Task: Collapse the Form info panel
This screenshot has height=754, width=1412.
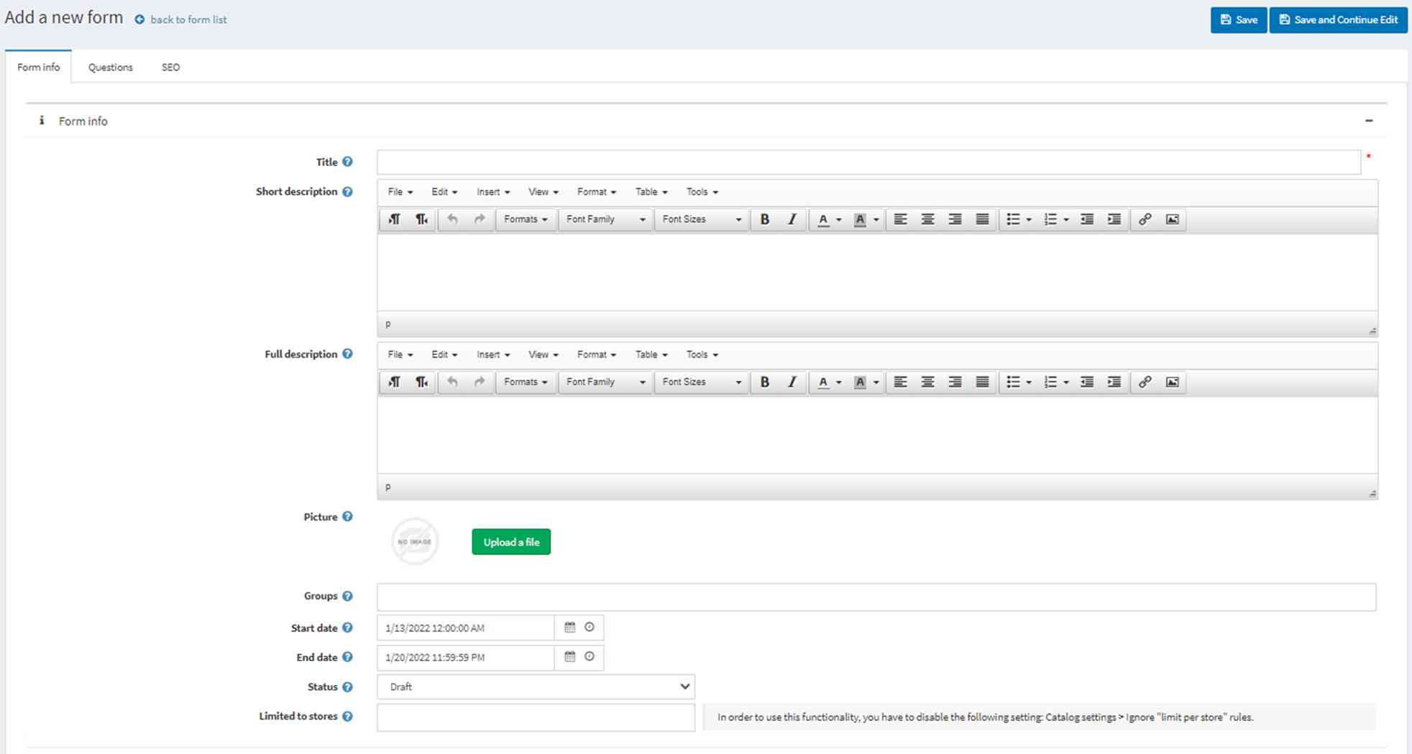Action: point(1369,121)
